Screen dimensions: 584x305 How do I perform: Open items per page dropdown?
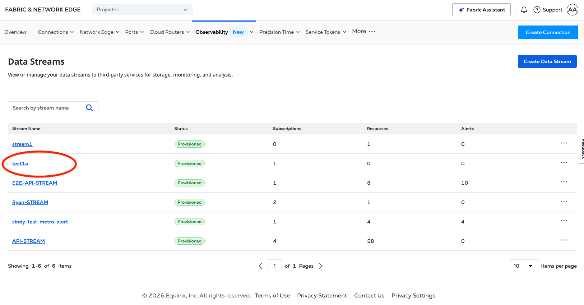tap(523, 266)
